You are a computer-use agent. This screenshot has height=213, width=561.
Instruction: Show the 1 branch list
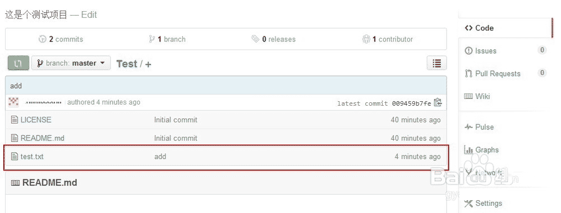click(167, 39)
